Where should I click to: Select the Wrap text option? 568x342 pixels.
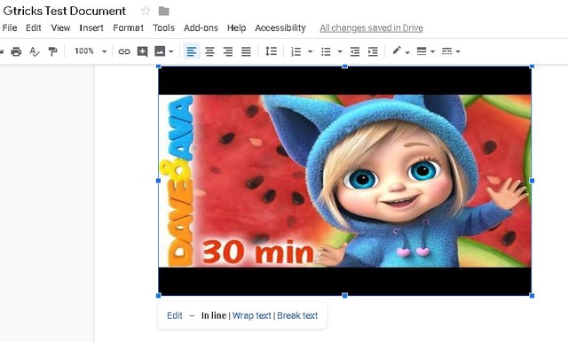pos(252,315)
